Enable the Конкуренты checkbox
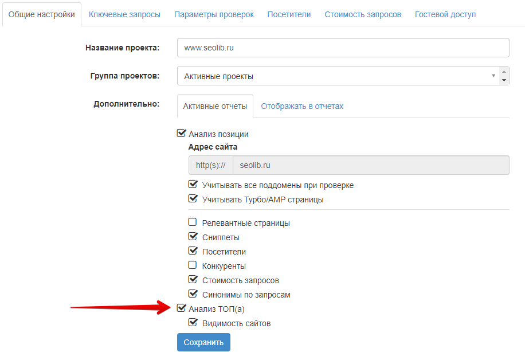Image resolution: width=525 pixels, height=352 pixels. coord(193,265)
